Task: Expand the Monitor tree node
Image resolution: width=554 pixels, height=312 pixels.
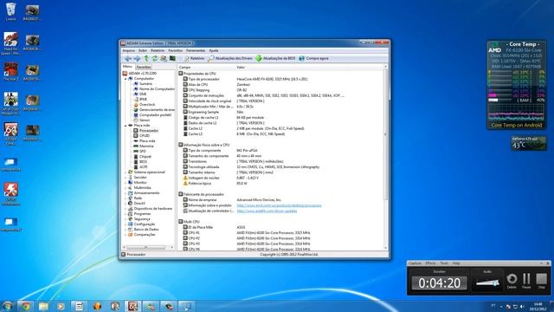Action: 126,183
